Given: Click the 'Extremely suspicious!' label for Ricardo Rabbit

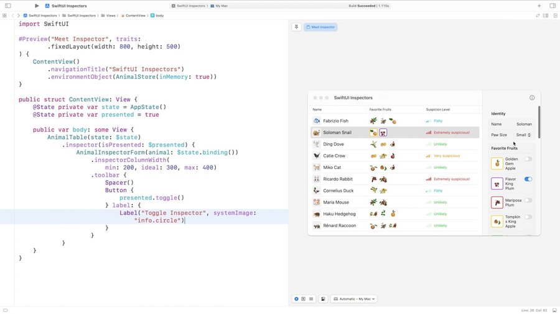Looking at the screenshot, I should pos(452,179).
